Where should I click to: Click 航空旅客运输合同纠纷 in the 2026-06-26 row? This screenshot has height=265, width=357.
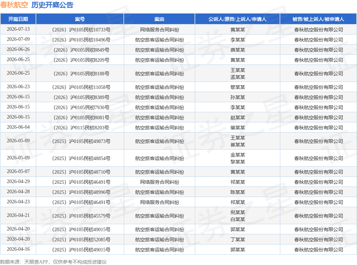tap(159, 50)
